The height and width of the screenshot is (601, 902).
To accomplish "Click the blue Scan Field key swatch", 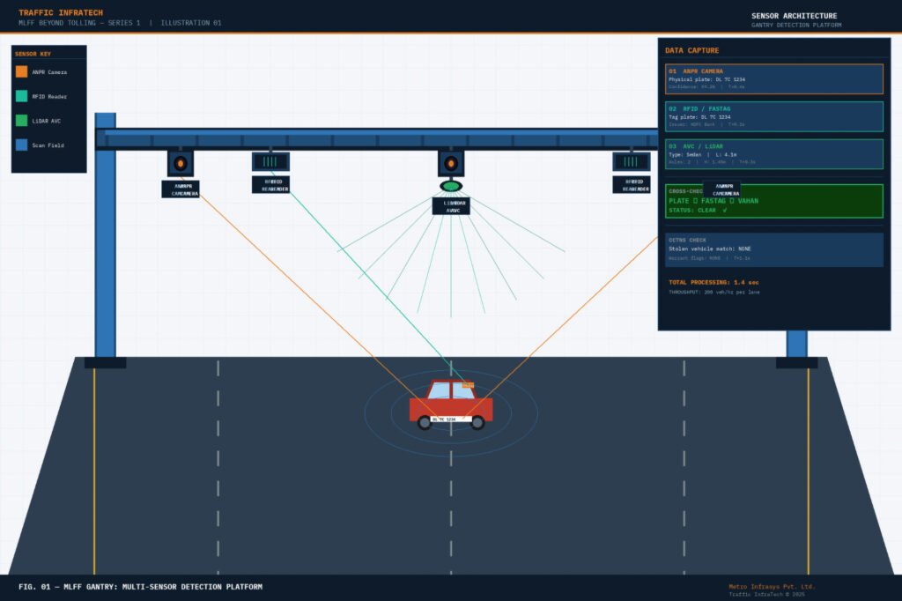I will click(x=22, y=145).
